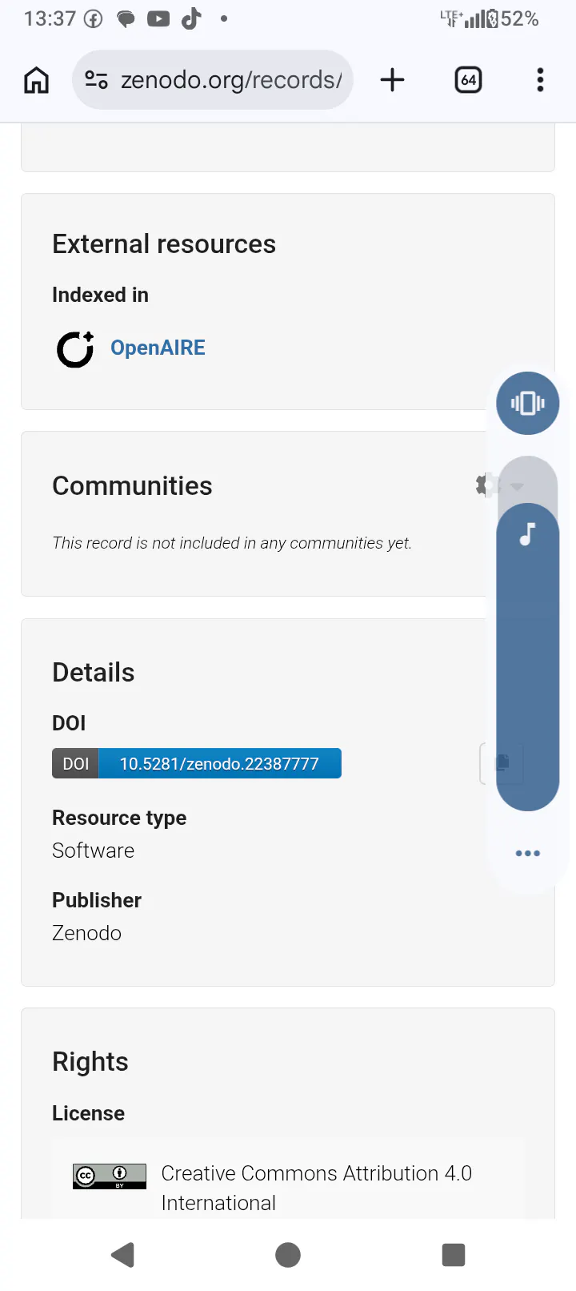Open the OpenAIRE link
Image resolution: width=576 pixels, height=1291 pixels.
[x=158, y=348]
